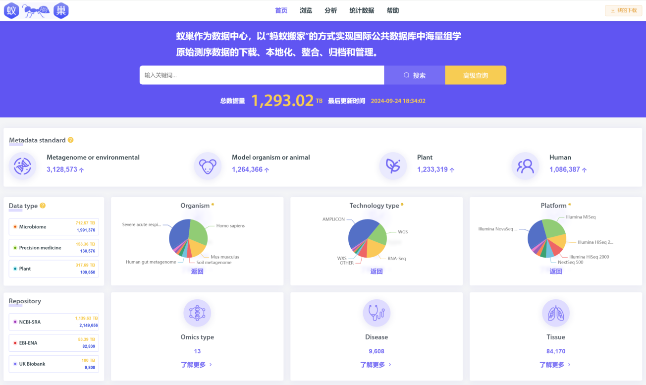646x385 pixels.
Task: Click the Tissue lungs icon
Action: (555, 313)
